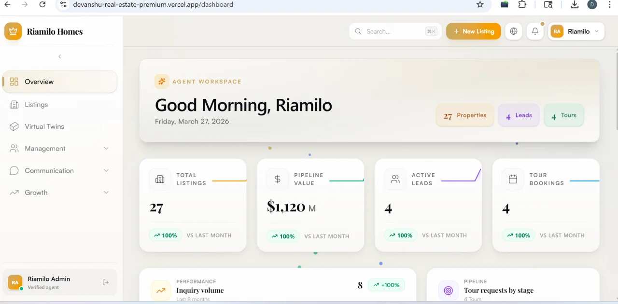618x304 pixels.
Task: Click the site info icon in address bar
Action: 63,4
